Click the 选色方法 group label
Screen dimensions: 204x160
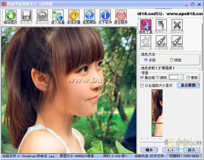coord(148,54)
